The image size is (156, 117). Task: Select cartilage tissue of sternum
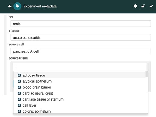point(79,99)
